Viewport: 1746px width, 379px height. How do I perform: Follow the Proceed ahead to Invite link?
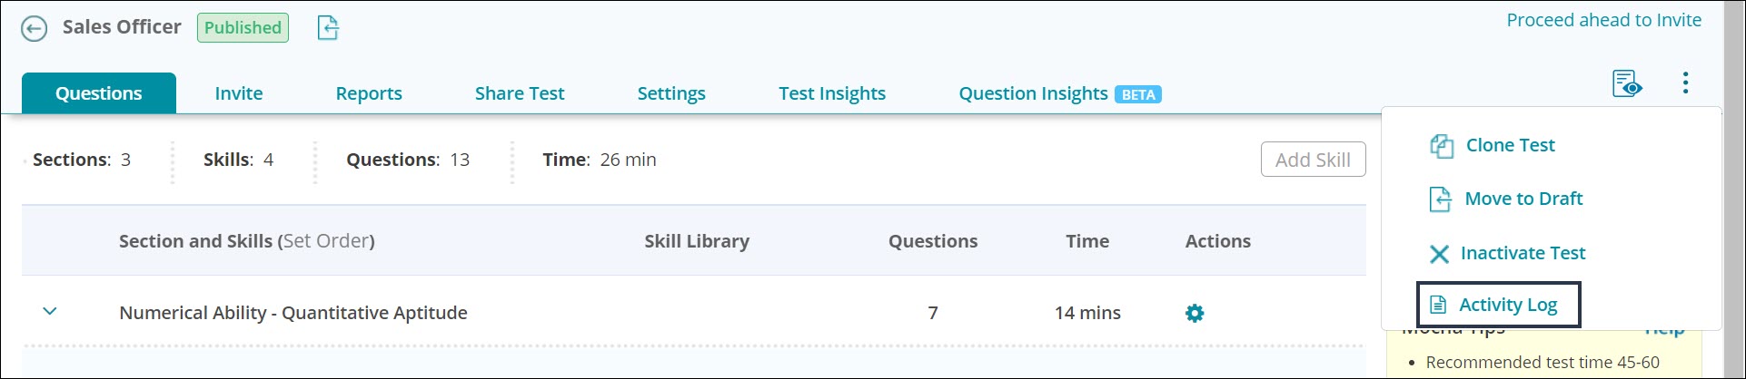[x=1604, y=20]
